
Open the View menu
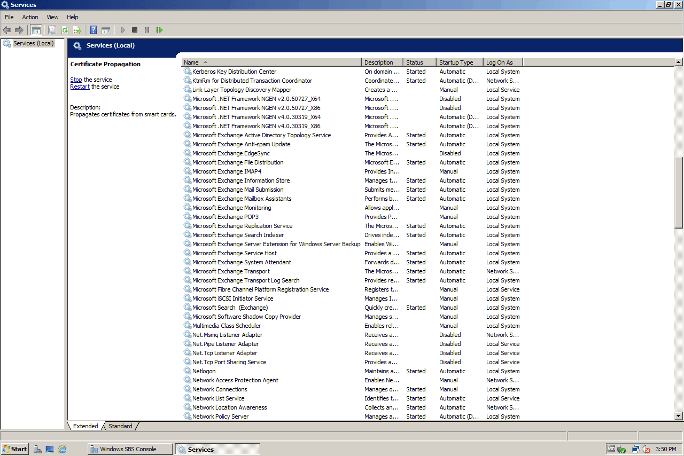[52, 17]
